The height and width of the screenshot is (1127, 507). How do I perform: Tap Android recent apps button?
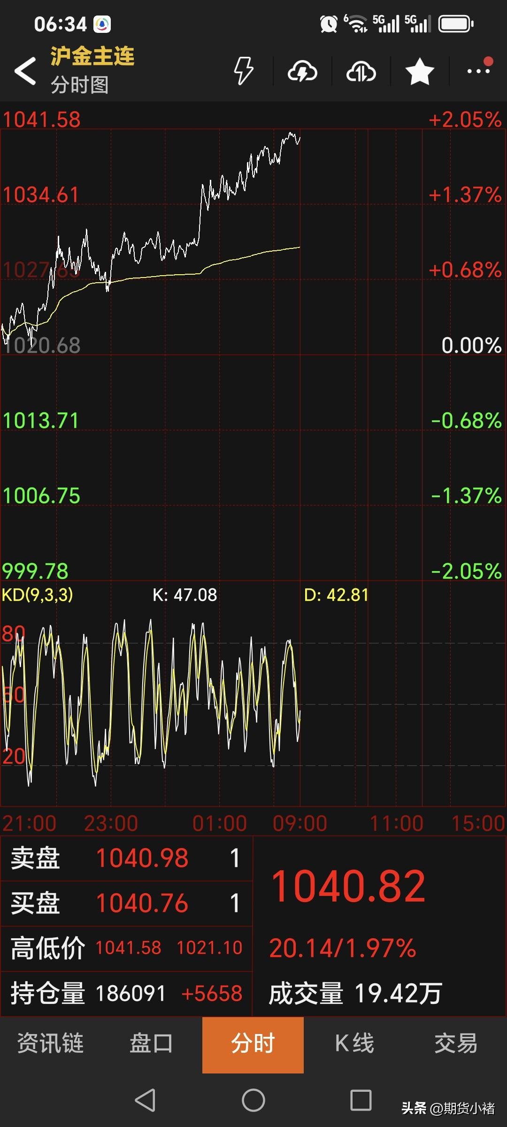(361, 1100)
